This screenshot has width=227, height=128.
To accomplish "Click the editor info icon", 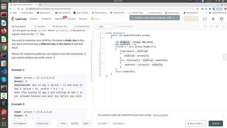I will coord(199,26).
